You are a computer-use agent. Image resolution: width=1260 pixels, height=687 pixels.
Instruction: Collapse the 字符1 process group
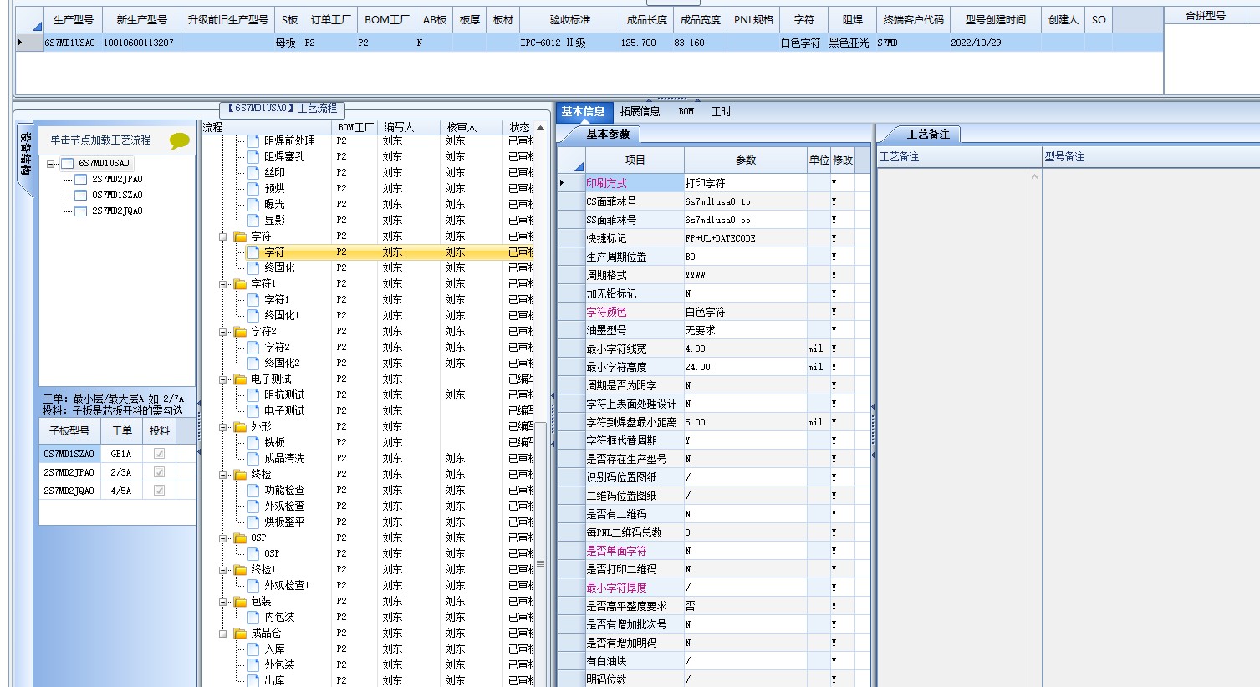224,284
